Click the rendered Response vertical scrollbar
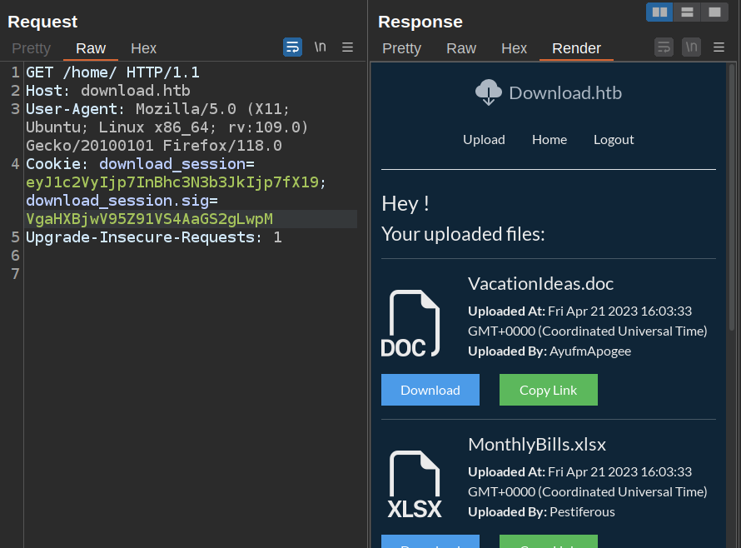The image size is (741, 548). click(732, 196)
